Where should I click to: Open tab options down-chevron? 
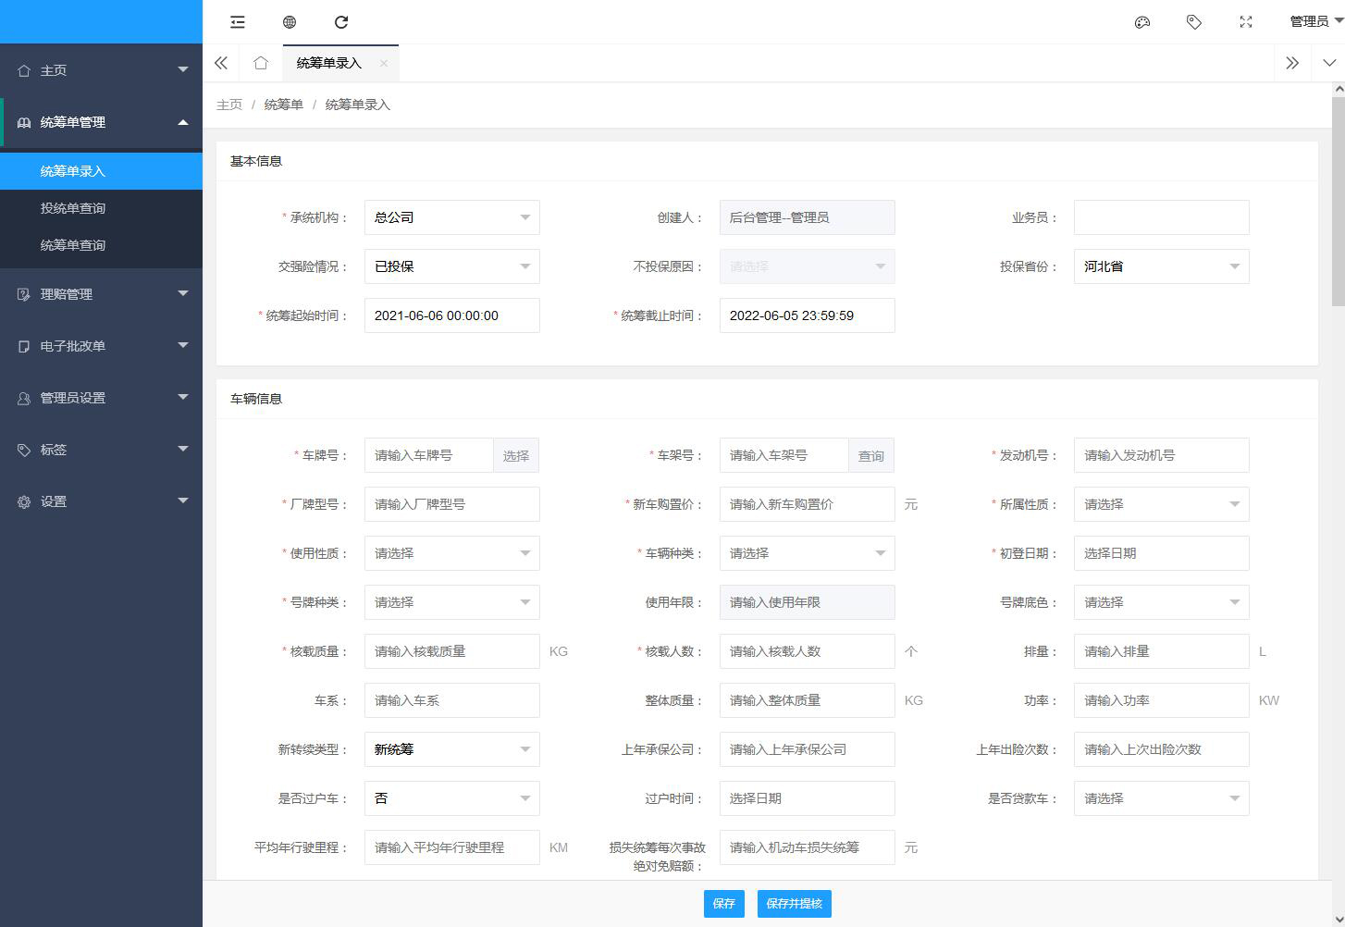(x=1329, y=63)
